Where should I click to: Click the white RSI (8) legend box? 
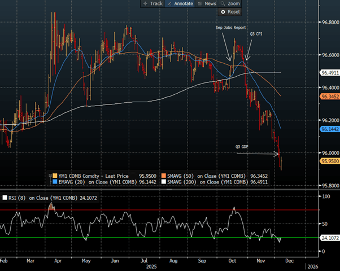tap(5, 198)
